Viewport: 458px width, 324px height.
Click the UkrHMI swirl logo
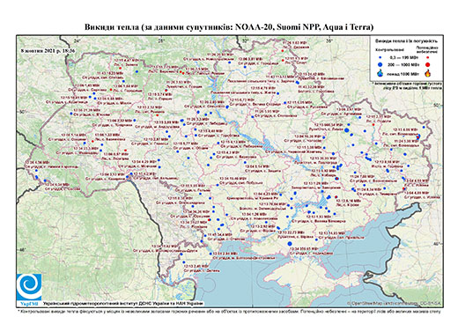click(x=29, y=287)
